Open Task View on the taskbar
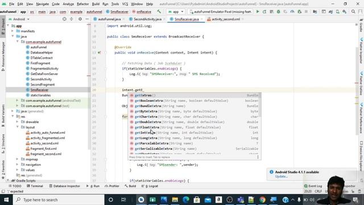 point(123,200)
